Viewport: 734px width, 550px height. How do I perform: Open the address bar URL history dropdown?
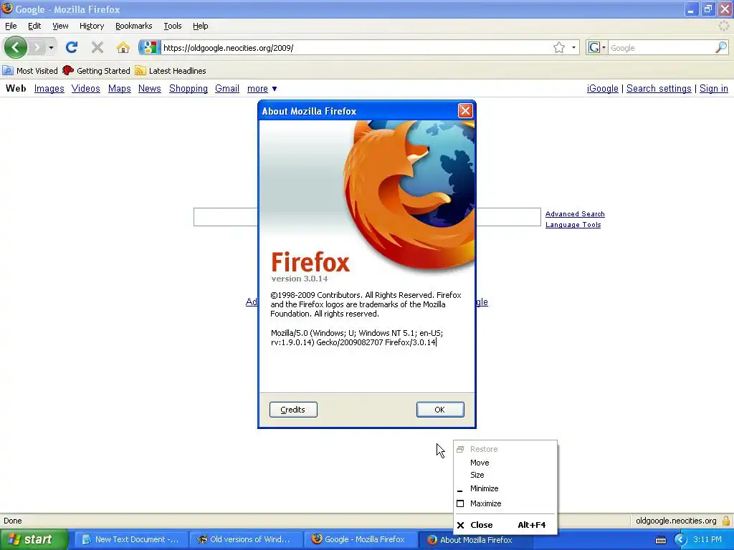pyautogui.click(x=574, y=48)
